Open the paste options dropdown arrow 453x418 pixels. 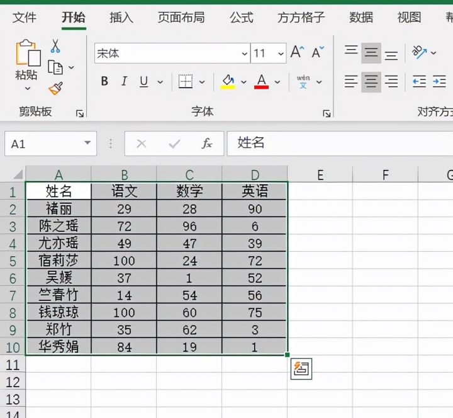coord(28,89)
